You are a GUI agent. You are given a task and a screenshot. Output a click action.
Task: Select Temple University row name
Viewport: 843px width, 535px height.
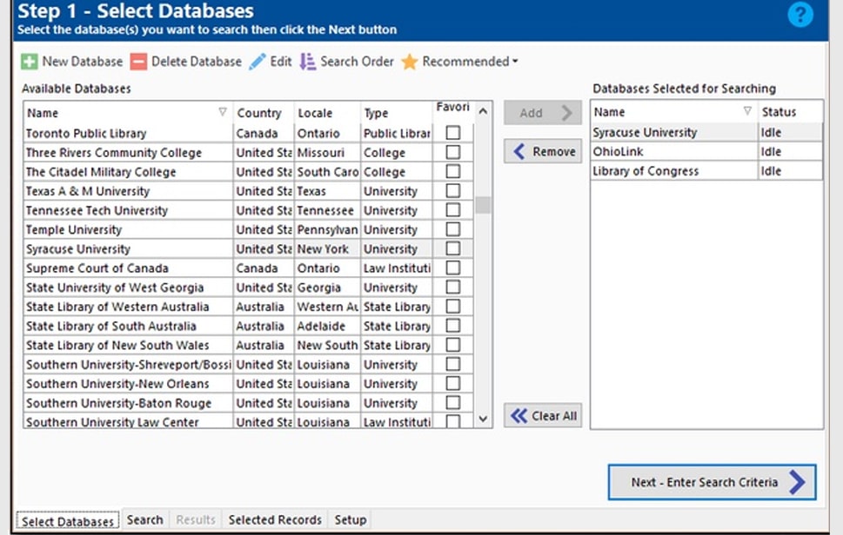pos(74,229)
